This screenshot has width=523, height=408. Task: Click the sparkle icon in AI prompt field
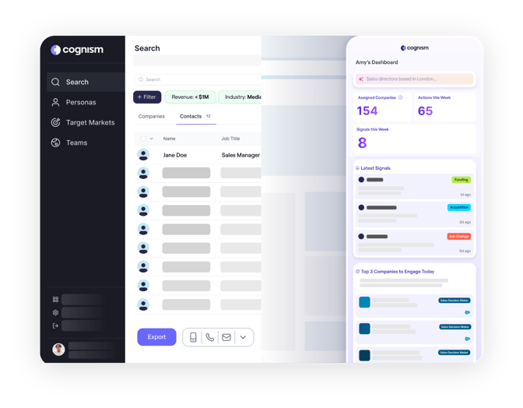361,79
